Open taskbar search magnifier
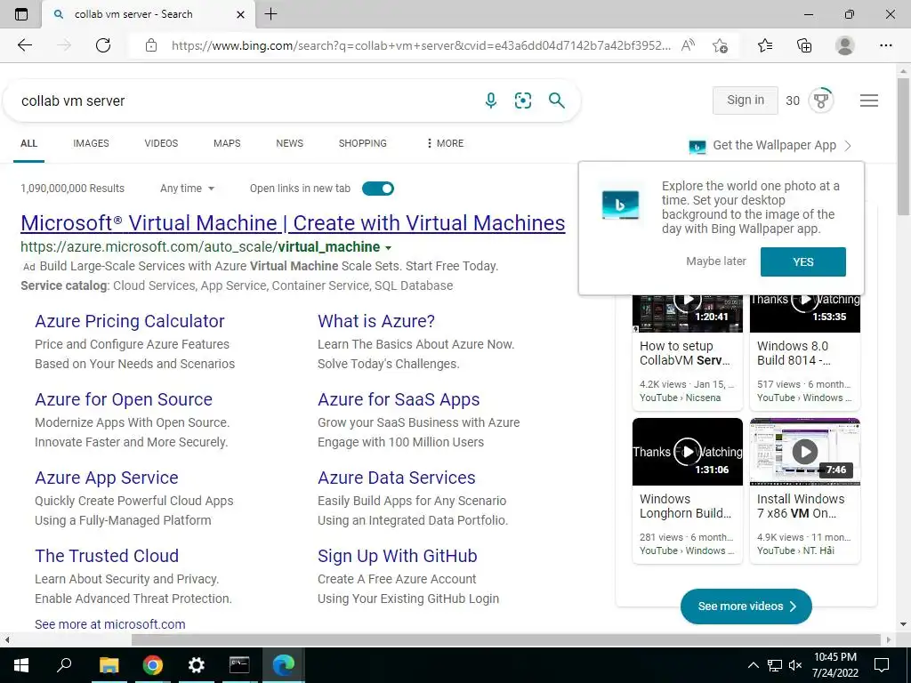This screenshot has height=683, width=911. coord(64,665)
